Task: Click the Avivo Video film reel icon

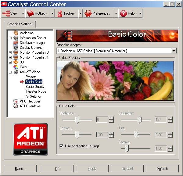Action: click(16, 72)
